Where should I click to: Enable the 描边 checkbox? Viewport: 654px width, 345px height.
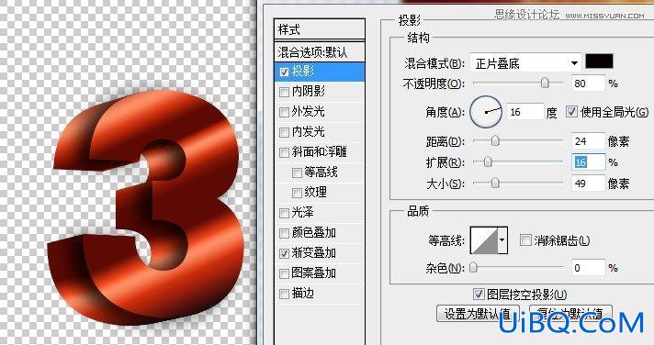(284, 294)
